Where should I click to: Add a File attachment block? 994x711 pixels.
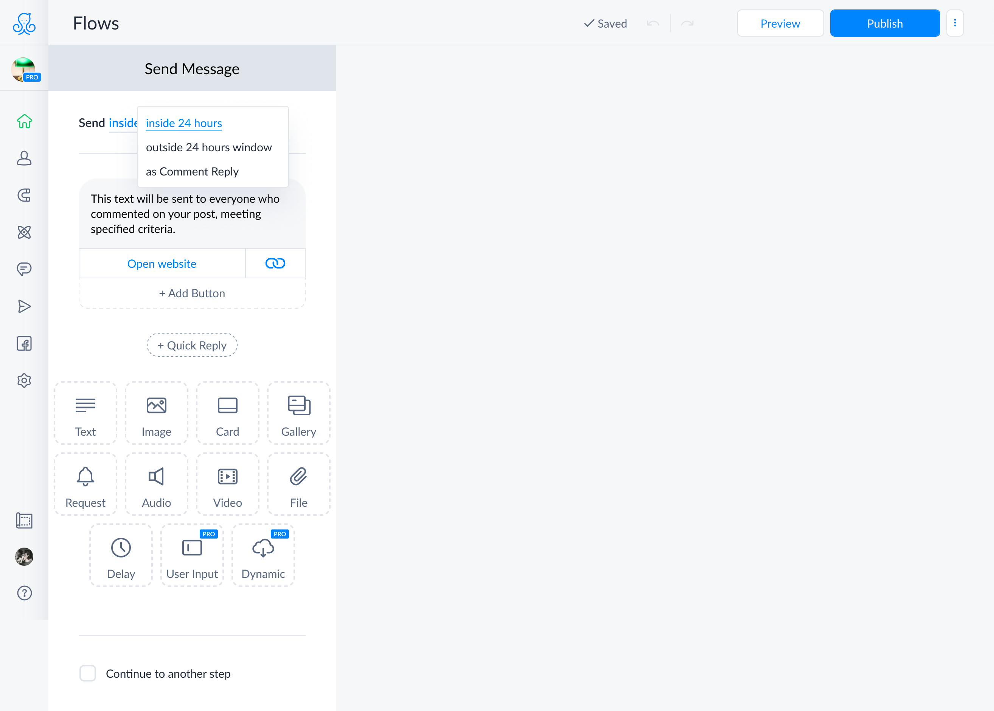[x=299, y=484]
